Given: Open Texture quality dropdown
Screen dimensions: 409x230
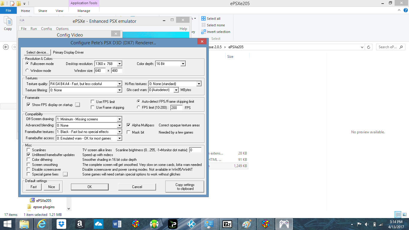Looking at the screenshot, I should click(x=119, y=84).
